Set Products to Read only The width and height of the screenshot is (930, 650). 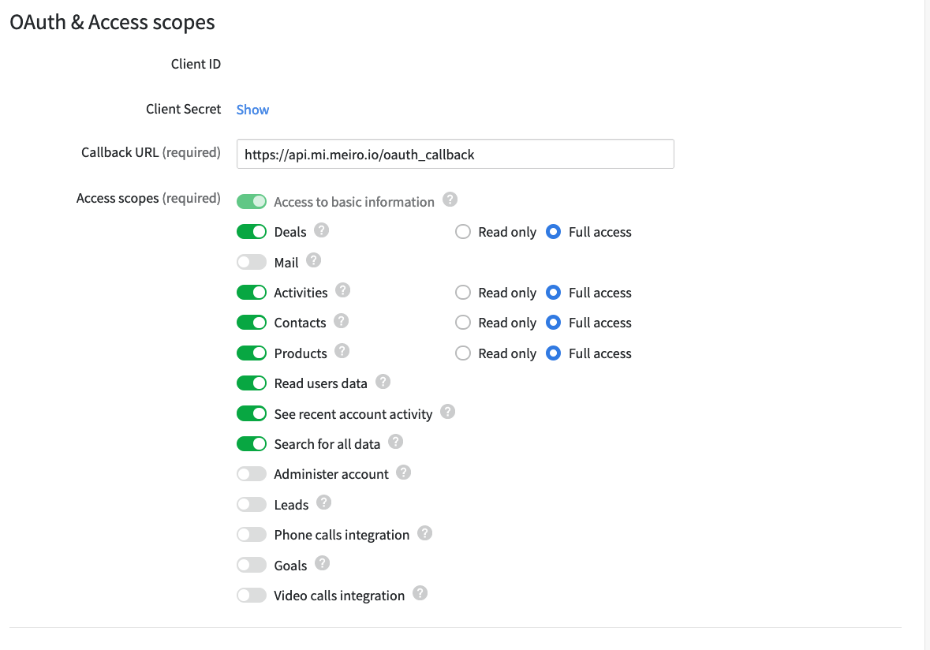point(462,353)
